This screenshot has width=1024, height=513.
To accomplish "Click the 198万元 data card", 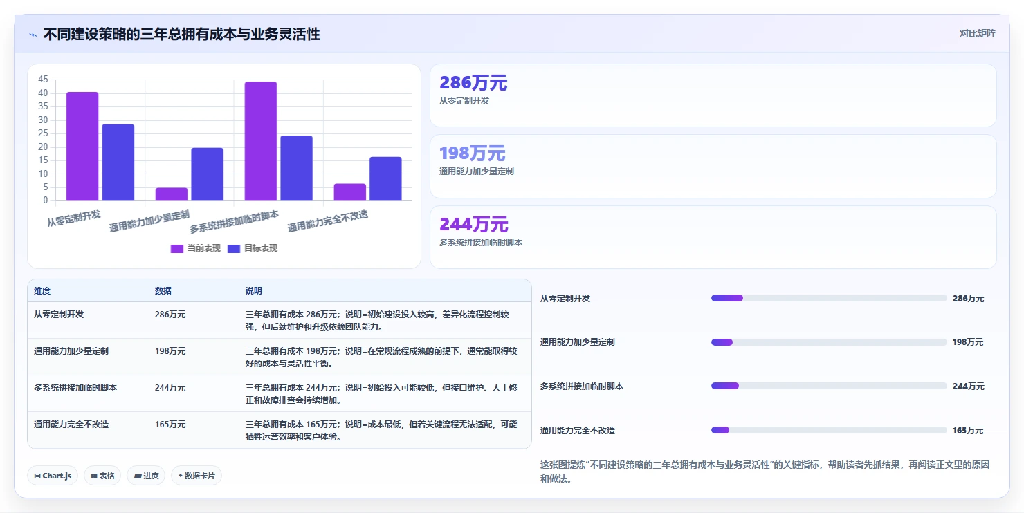I will (713, 167).
